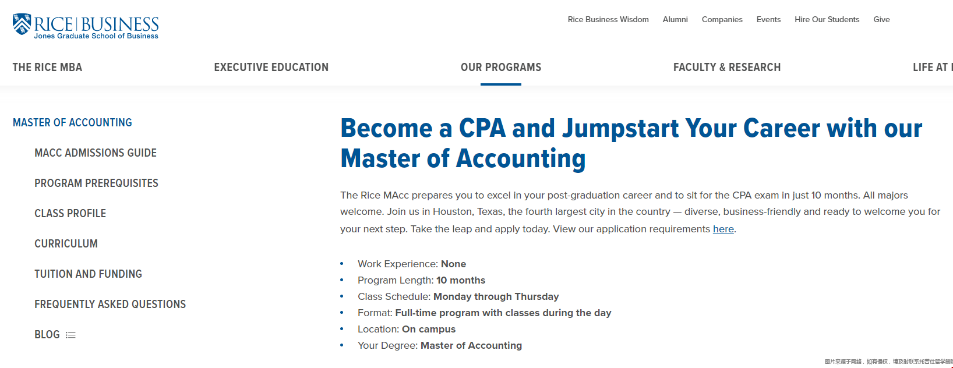Viewport: 953px width, 368px height.
Task: View Program Prerequisites sidebar item
Action: coord(96,183)
